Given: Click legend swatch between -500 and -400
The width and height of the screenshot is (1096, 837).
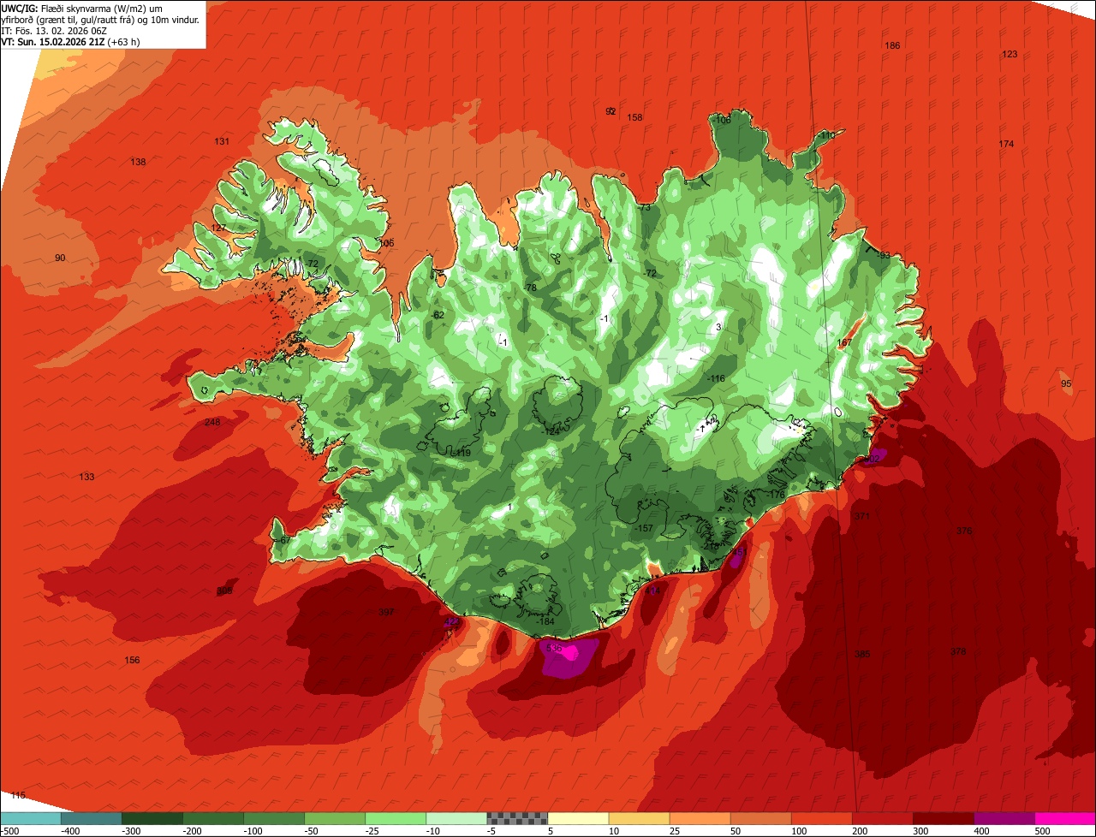Looking at the screenshot, I should coord(31,818).
